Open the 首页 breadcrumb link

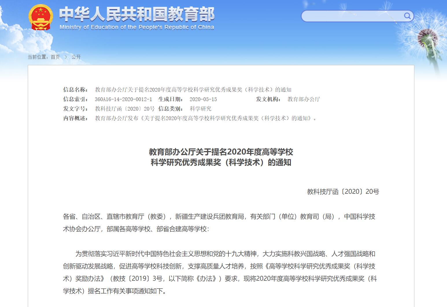[x=55, y=57]
